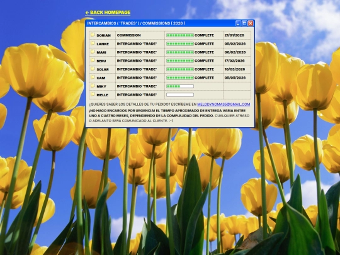Click INTERCAMBIO 'TRADE' in MIKY row

click(x=137, y=86)
